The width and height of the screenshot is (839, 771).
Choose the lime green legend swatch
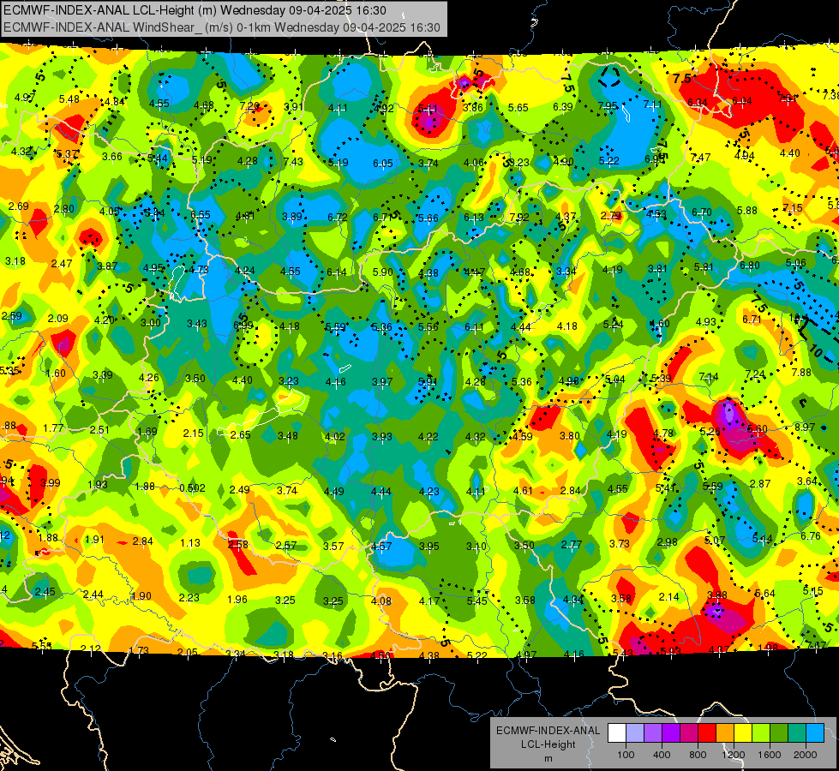pos(761,733)
